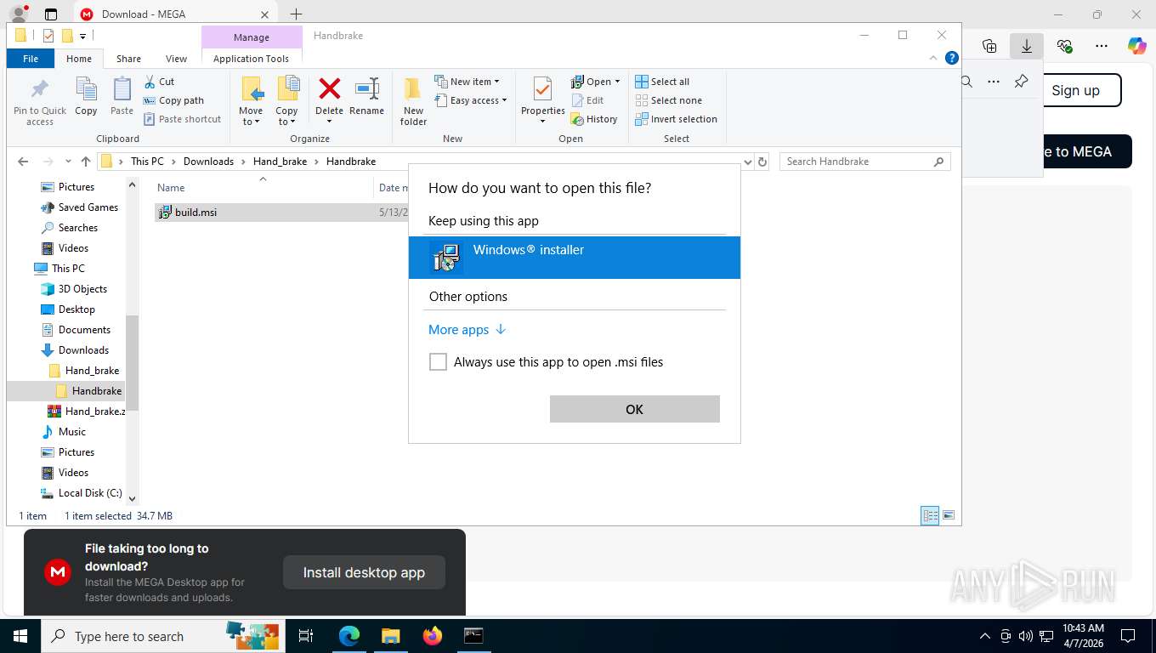Switch to the Home ribbon tab
The image size is (1156, 653).
[79, 59]
